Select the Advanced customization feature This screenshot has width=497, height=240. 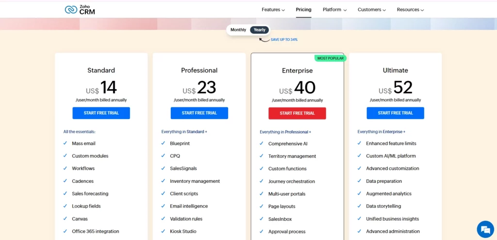click(x=392, y=168)
